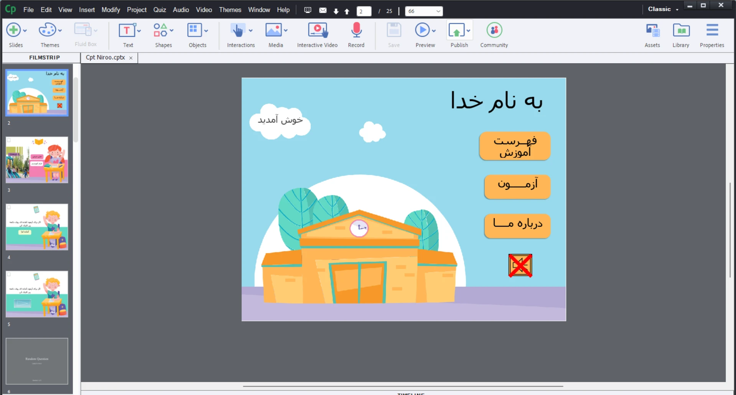Image resolution: width=736 pixels, height=395 pixels.
Task: Toggle the Properties panel
Action: (x=712, y=30)
